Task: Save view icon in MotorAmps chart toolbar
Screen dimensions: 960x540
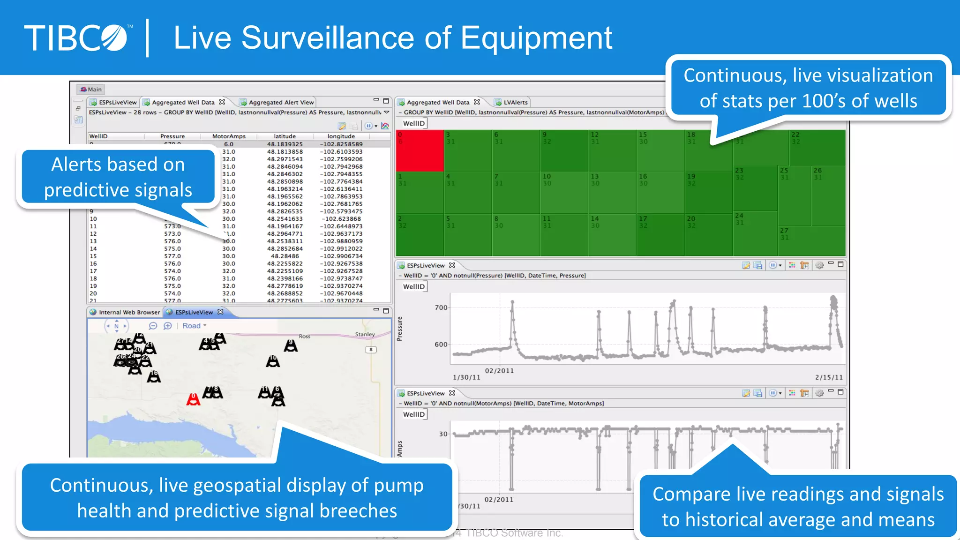Action: 758,393
